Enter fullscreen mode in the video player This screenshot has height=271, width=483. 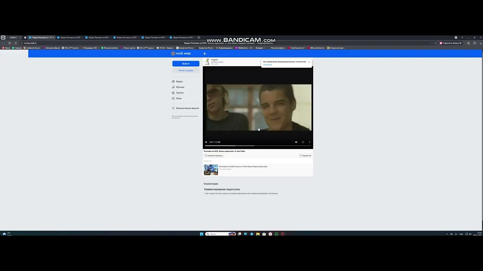(303, 142)
